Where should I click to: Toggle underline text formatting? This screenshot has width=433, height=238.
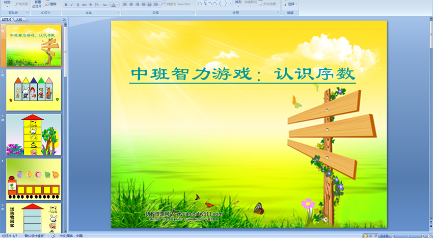point(77,5)
